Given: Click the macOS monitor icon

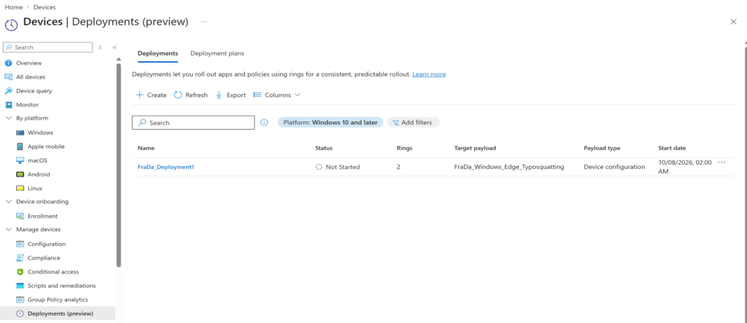Looking at the screenshot, I should tap(20, 160).
